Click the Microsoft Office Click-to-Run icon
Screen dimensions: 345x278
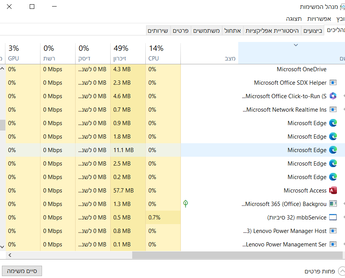point(333,96)
